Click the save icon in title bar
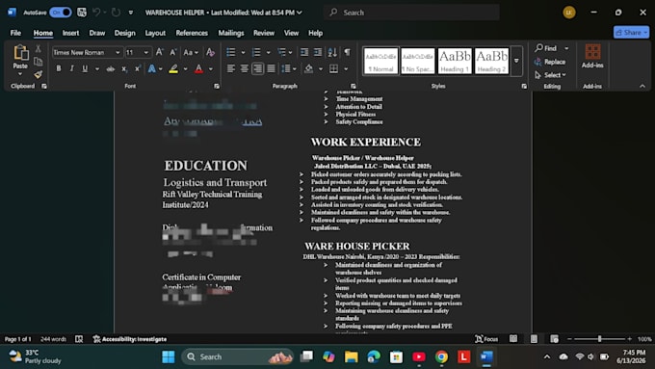 pyautogui.click(x=82, y=13)
